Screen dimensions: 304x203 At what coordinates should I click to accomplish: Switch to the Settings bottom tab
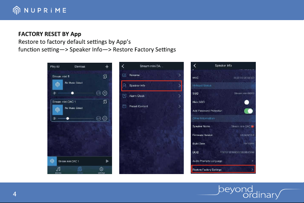[x=101, y=170]
